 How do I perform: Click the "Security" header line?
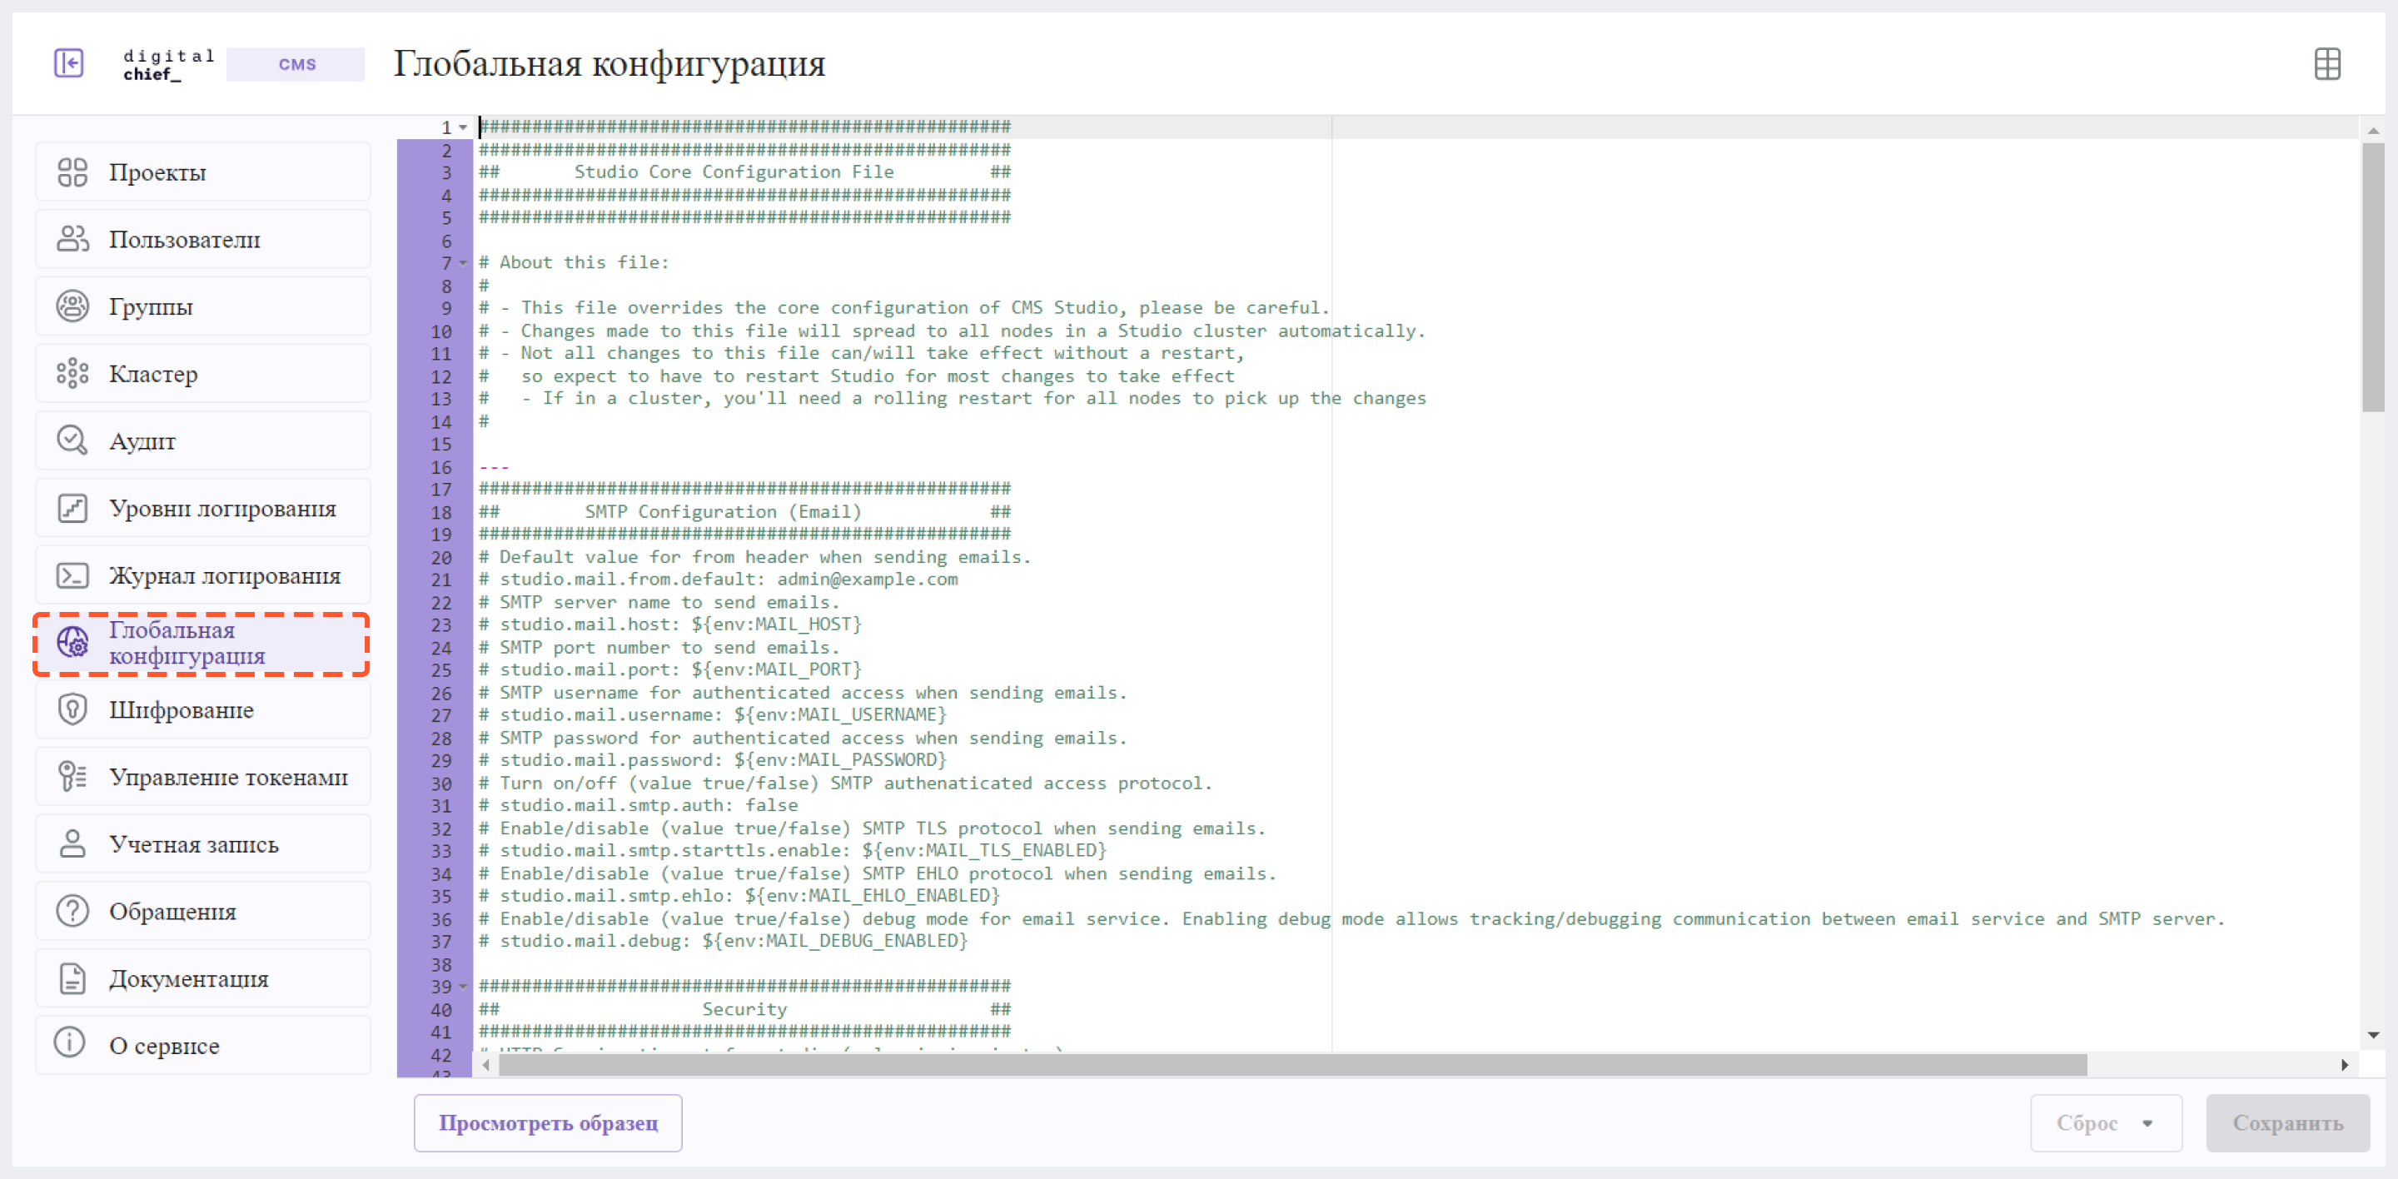[744, 1010]
